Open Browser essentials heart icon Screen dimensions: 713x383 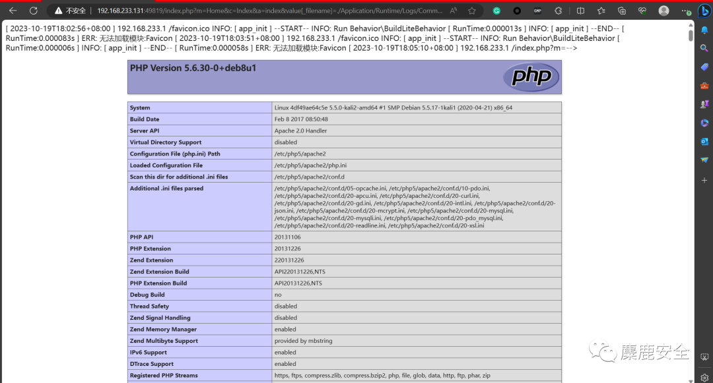pos(642,11)
